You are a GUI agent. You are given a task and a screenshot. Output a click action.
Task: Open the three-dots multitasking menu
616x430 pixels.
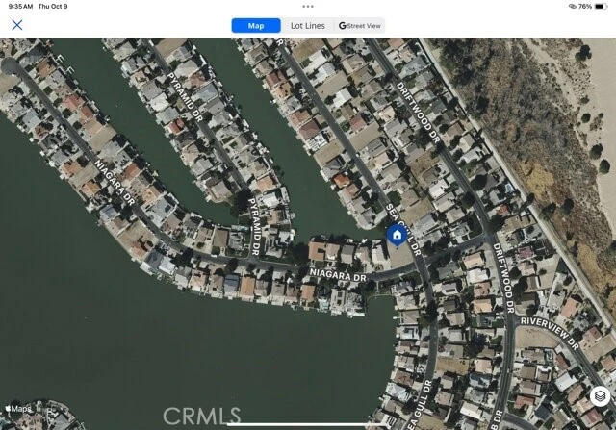point(308,7)
